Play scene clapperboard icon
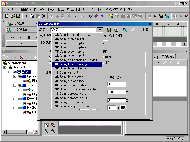The width and height of the screenshot is (190, 142). click(x=161, y=16)
